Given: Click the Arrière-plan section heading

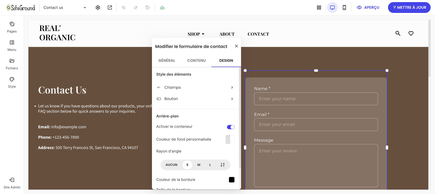Looking at the screenshot, I should [167, 116].
